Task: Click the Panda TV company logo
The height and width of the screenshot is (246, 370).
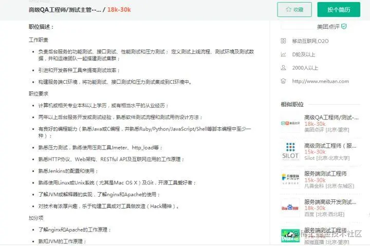Action: pyautogui.click(x=290, y=235)
